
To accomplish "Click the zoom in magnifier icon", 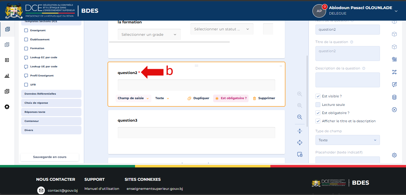I will coord(300,94).
